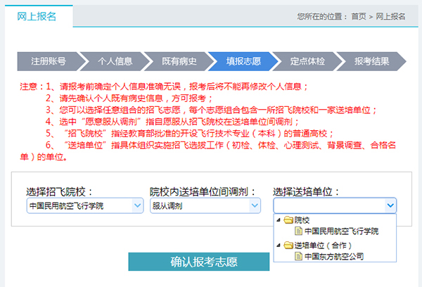Select 中国东方航空公司 in the tree list
The width and height of the screenshot is (422, 287).
click(x=334, y=257)
